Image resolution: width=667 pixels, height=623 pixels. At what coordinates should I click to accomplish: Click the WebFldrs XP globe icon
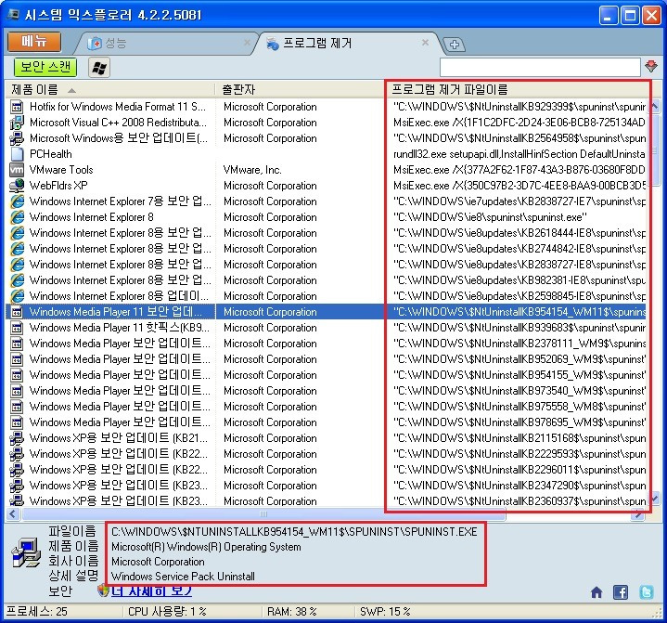pos(17,186)
